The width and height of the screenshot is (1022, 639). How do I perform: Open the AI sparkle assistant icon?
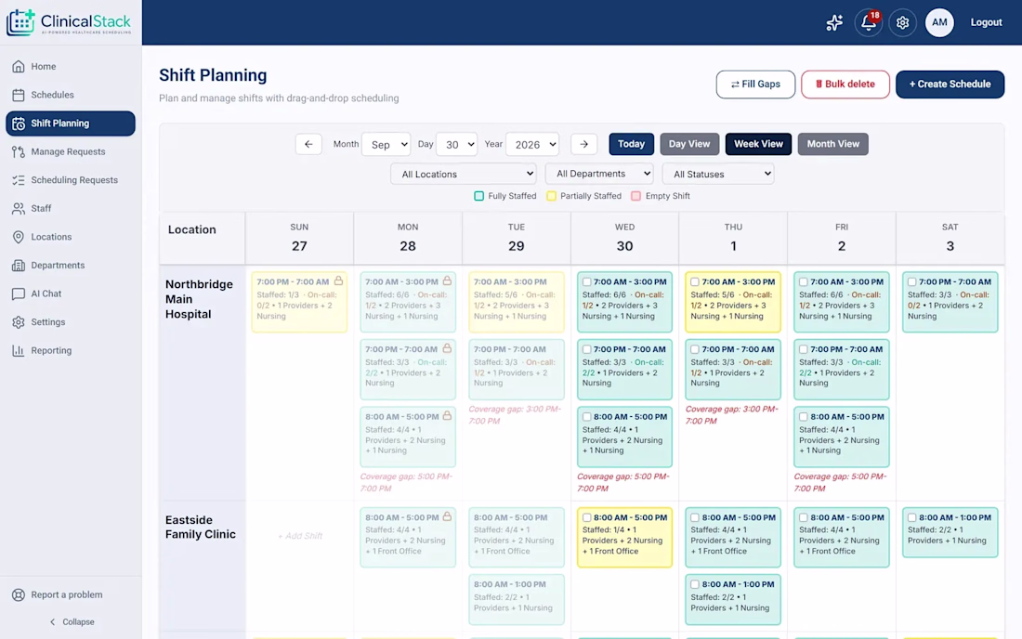(834, 23)
